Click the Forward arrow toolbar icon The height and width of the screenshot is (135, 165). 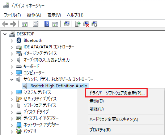(x=13, y=24)
